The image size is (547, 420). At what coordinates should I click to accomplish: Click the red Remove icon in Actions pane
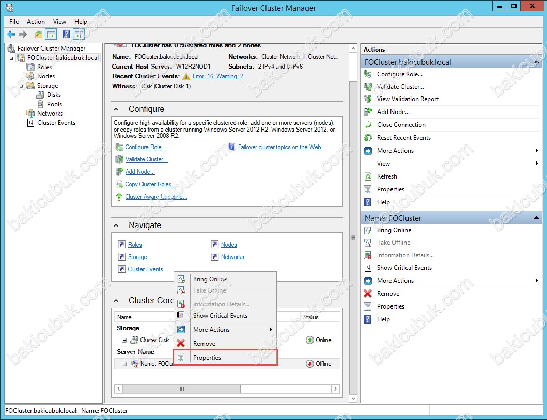pos(368,294)
